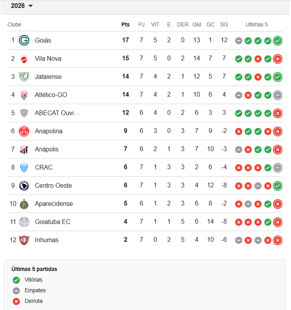Open the Aparecidense team link
The height and width of the screenshot is (310, 291).
pyautogui.click(x=54, y=204)
